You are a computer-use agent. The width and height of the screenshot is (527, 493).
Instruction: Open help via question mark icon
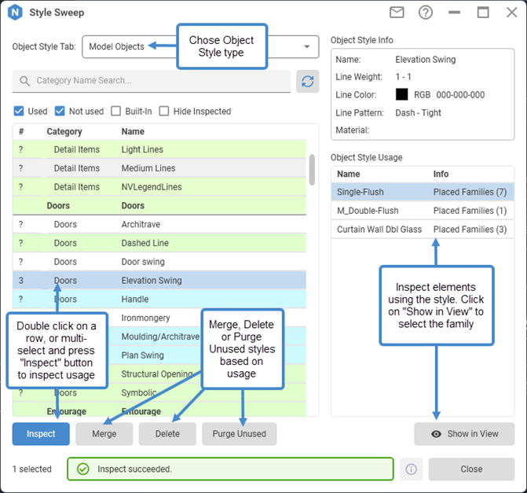426,13
